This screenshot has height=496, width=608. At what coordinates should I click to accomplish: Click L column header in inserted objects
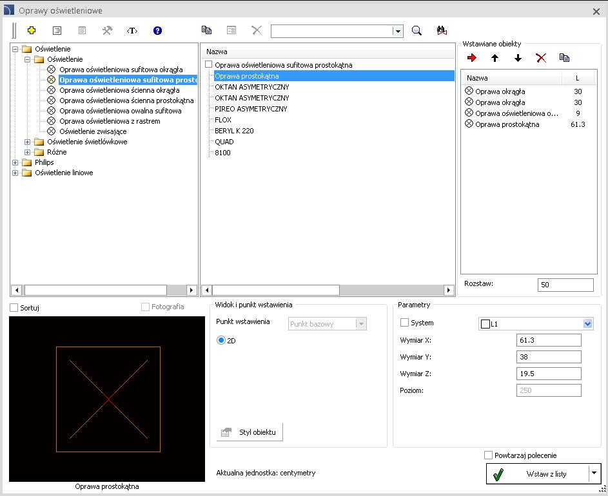[577, 78]
